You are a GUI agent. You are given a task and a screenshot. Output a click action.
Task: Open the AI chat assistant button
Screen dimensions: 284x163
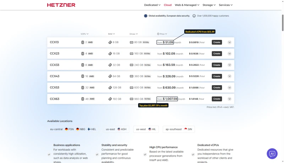272,153
